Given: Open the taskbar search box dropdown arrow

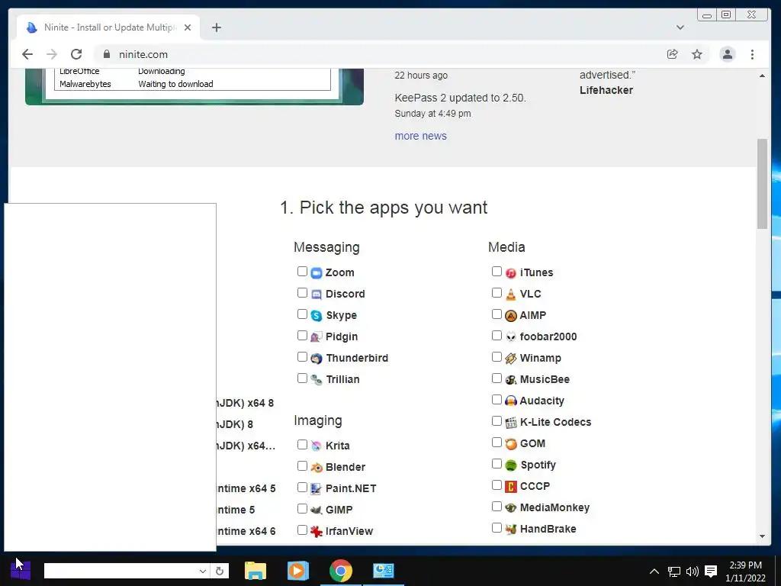Looking at the screenshot, I should click(x=202, y=571).
